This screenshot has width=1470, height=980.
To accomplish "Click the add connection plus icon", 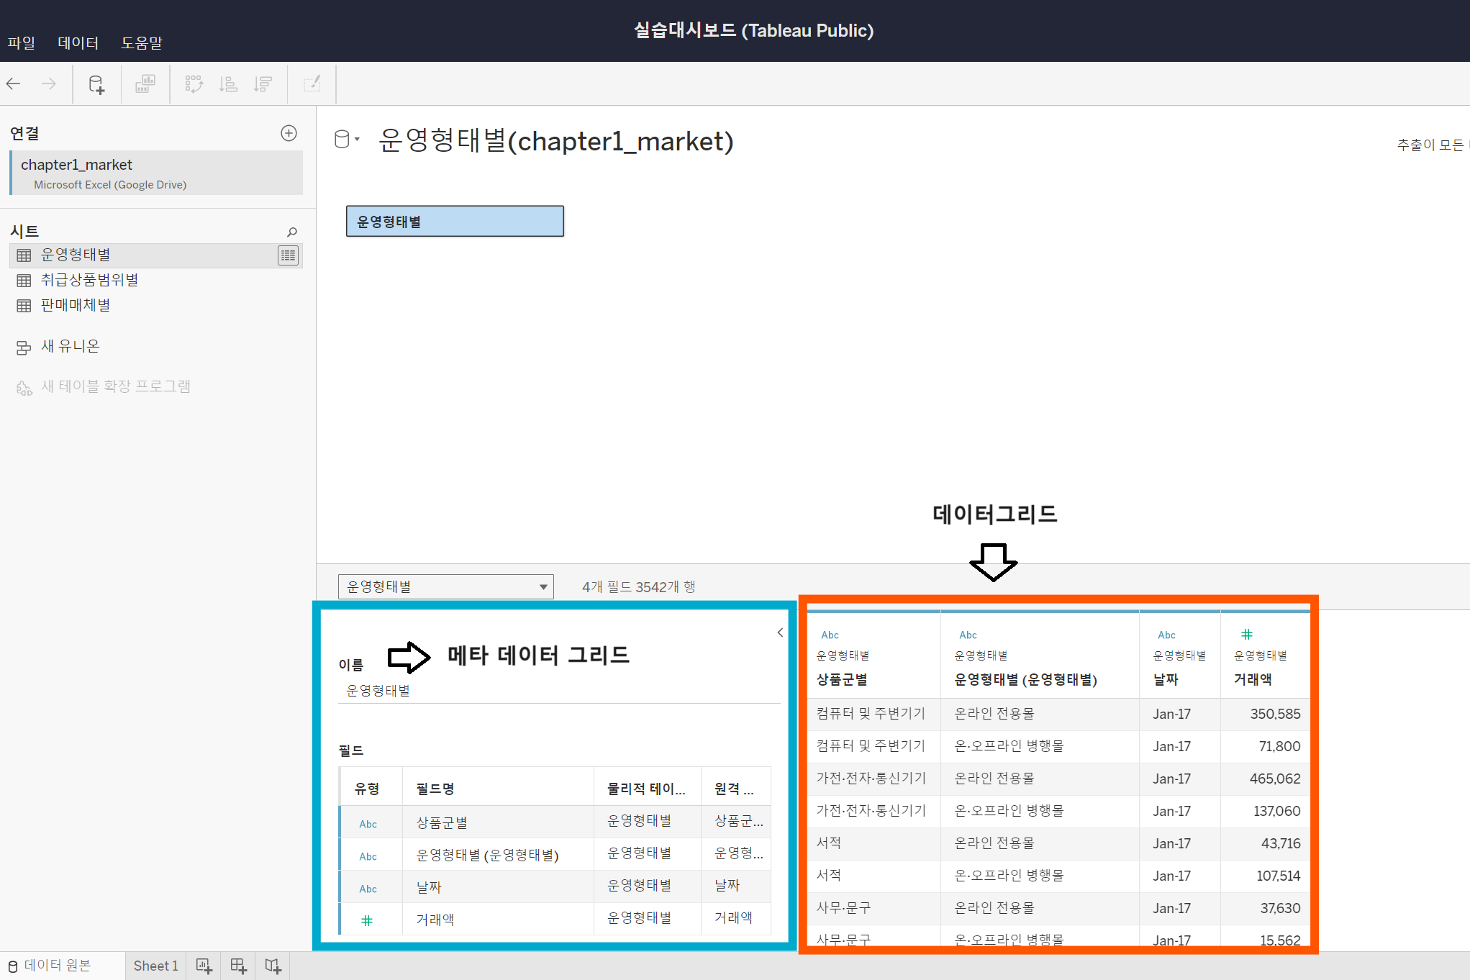I will [x=289, y=133].
